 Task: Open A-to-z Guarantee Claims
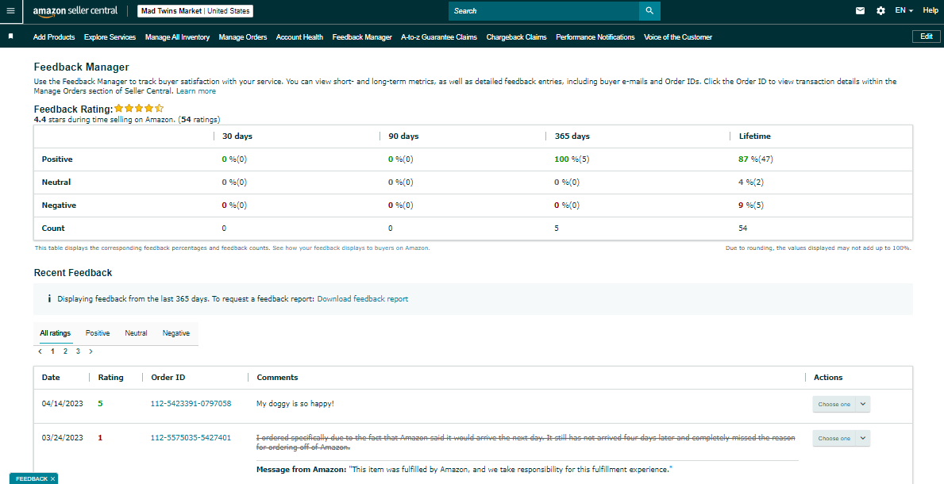click(x=439, y=37)
